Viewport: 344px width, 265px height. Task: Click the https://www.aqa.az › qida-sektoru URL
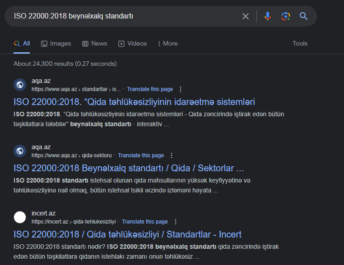click(71, 155)
